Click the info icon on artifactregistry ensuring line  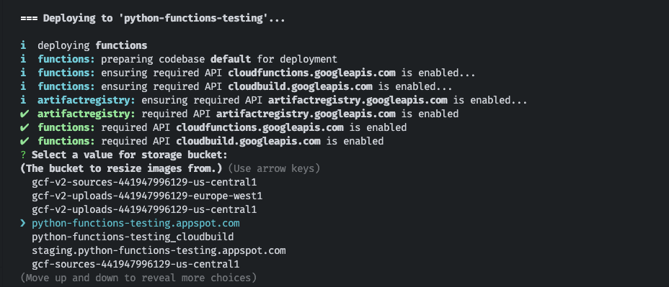[23, 101]
